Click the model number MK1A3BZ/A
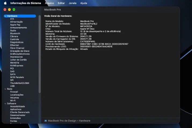This screenshot has height=128, width=192. point(86,26)
